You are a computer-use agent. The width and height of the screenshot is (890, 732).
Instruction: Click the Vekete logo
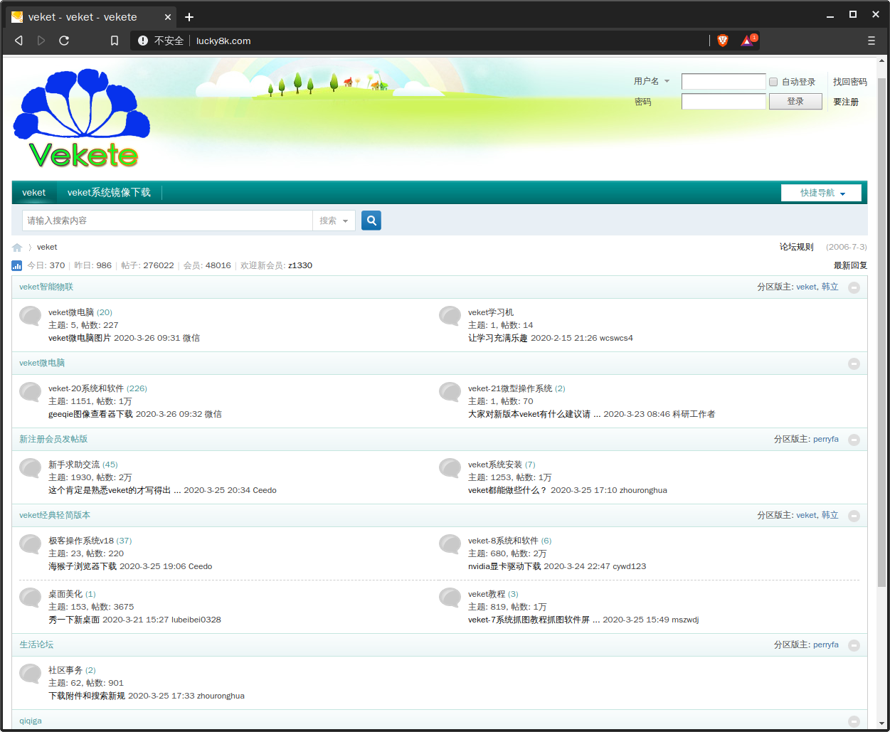[82, 118]
